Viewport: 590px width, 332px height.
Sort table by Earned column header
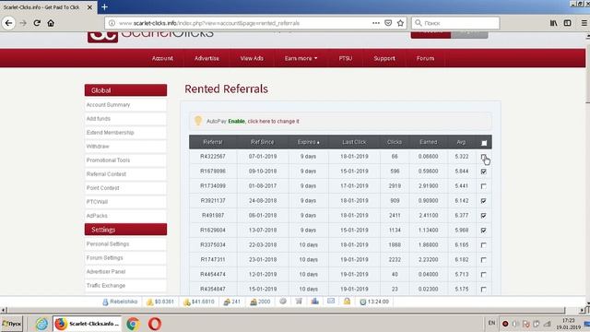coord(428,142)
